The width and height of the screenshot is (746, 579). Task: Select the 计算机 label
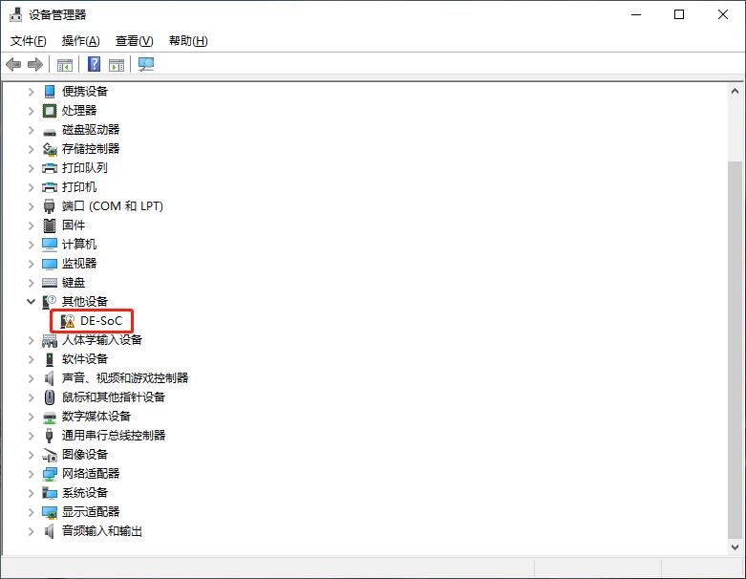(79, 244)
